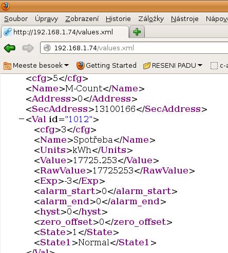Click the hyst 0 line
The image size is (228, 253).
coord(71,211)
